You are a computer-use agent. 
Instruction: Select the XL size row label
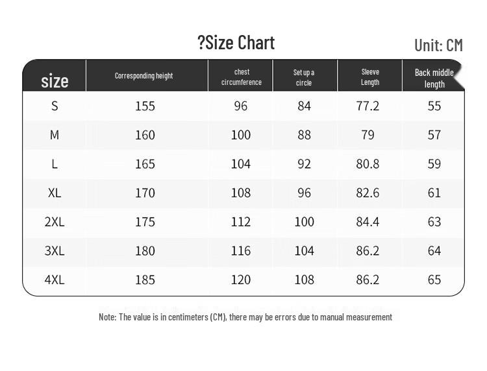coord(55,193)
